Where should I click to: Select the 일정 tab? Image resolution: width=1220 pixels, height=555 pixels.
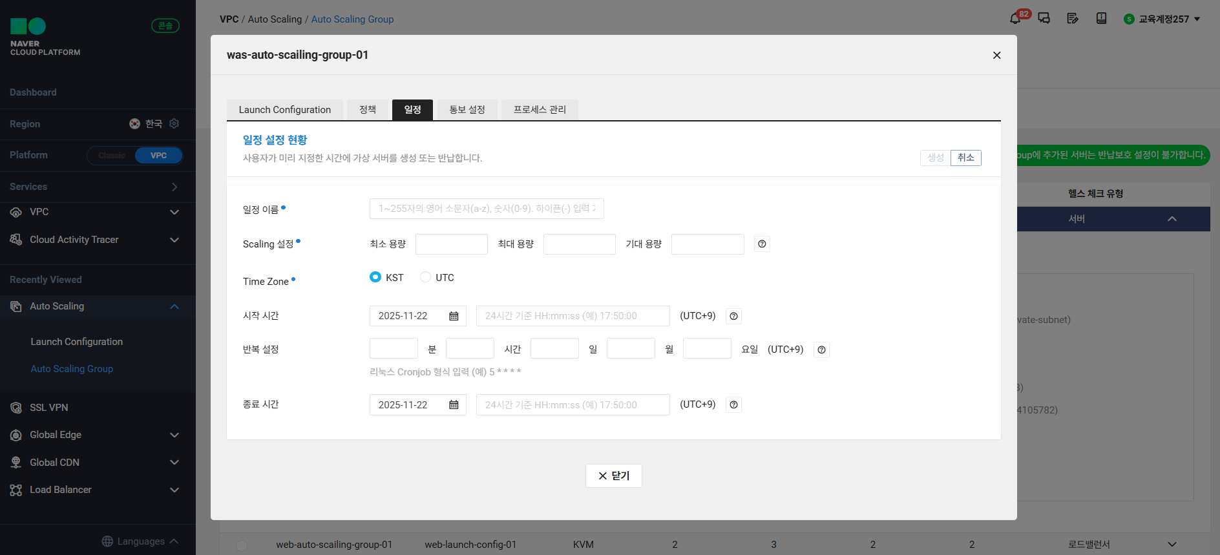[x=413, y=110]
